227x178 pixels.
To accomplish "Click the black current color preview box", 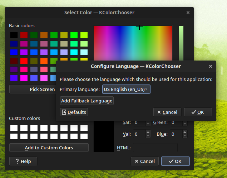I will click(x=104, y=136).
